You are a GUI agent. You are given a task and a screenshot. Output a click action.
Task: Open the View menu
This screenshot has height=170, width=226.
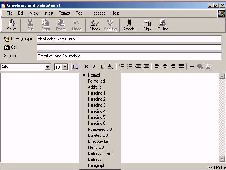34,13
